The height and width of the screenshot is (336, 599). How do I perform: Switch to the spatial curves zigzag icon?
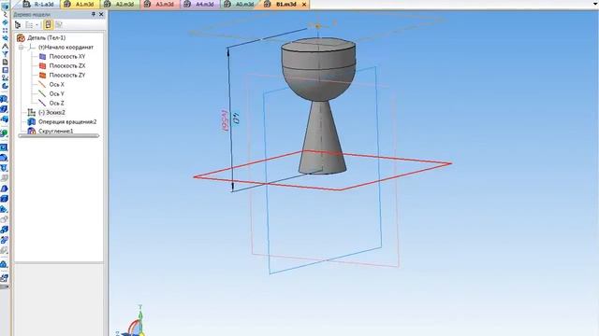[x=5, y=15]
